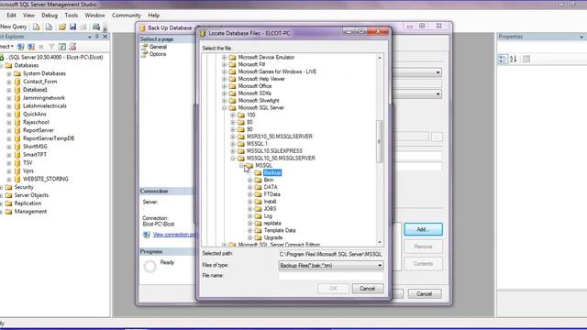The height and width of the screenshot is (330, 587).
Task: Select the Management node in Object Explorer
Action: coord(30,212)
